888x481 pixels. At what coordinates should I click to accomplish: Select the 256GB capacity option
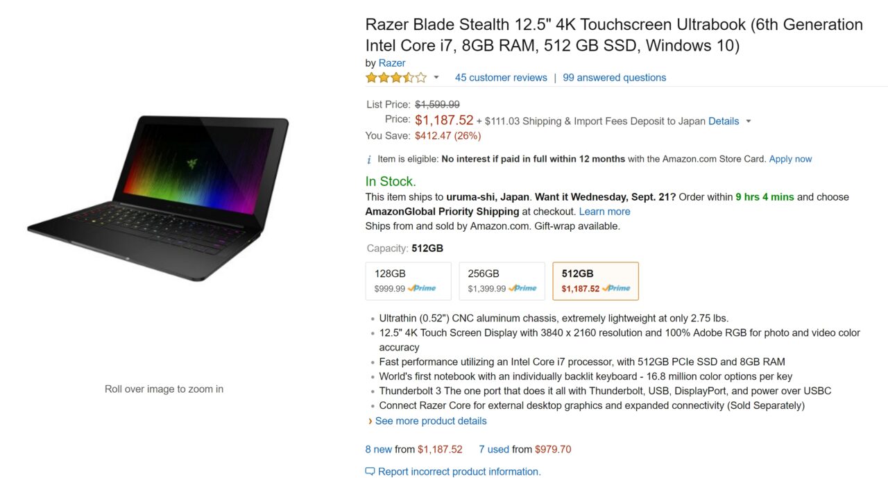[x=502, y=280]
